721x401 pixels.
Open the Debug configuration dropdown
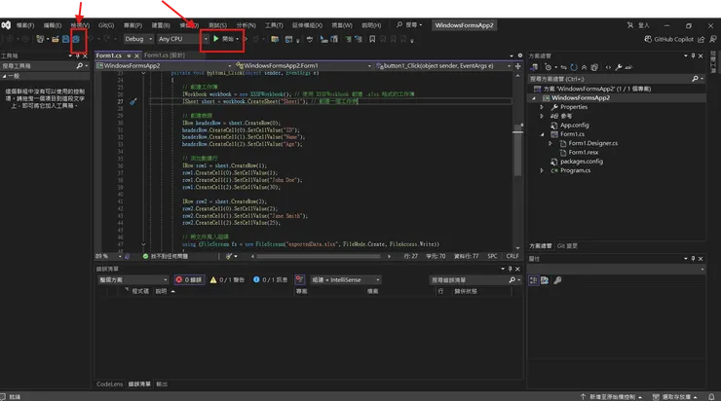(138, 38)
